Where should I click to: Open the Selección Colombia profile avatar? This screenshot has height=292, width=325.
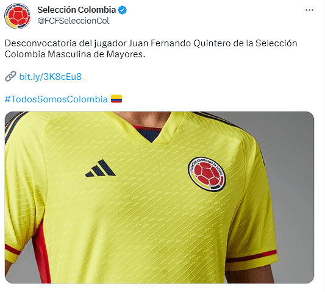[18, 16]
